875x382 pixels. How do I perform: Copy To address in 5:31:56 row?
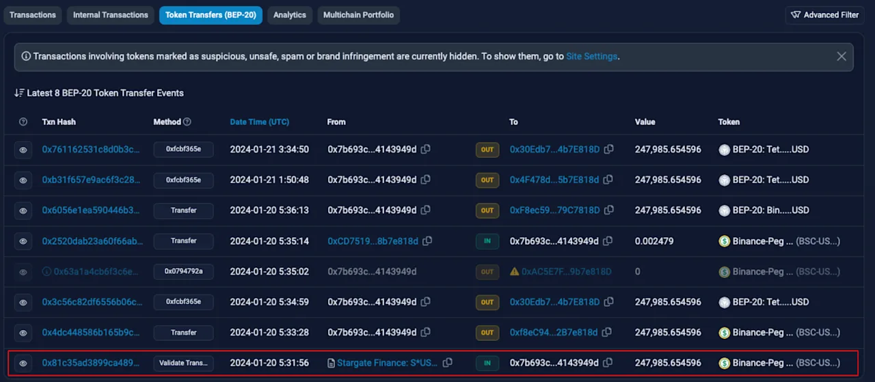pos(608,363)
